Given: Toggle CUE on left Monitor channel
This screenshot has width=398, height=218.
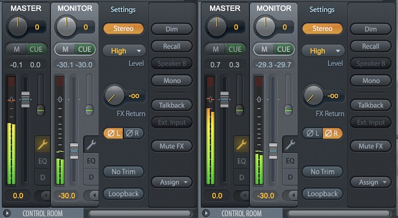Looking at the screenshot, I should tap(85, 49).
